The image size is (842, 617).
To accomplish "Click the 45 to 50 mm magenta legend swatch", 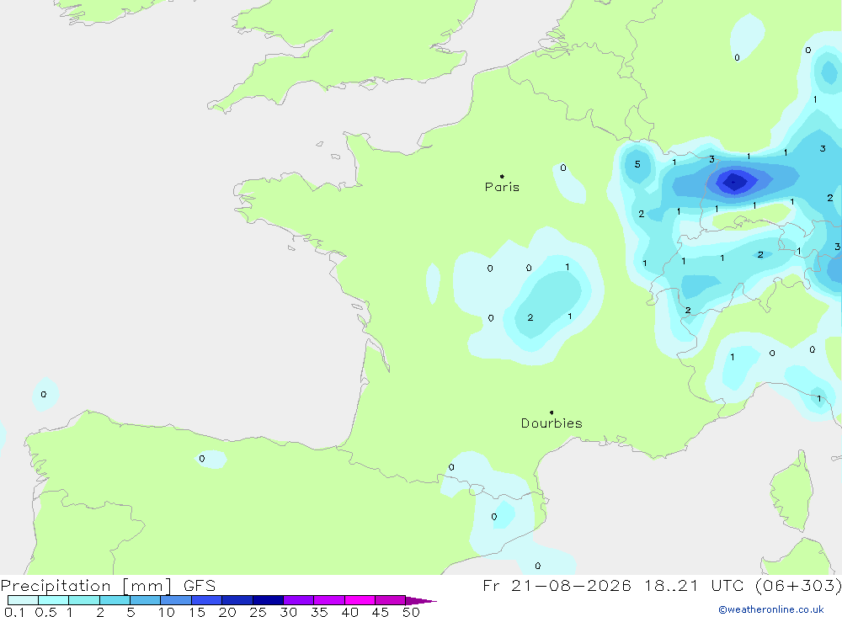I will (x=390, y=600).
